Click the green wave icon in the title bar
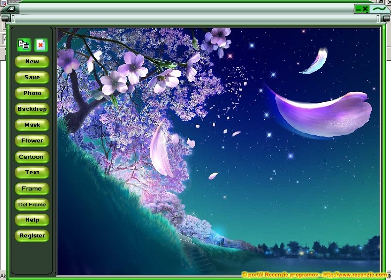The width and height of the screenshot is (391, 280). pyautogui.click(x=379, y=9)
